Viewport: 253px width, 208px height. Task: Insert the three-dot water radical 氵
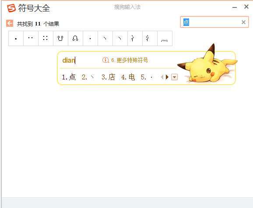tap(150, 39)
